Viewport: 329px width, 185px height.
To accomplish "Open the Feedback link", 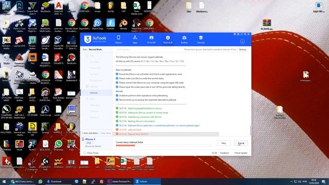I will click(x=224, y=153).
